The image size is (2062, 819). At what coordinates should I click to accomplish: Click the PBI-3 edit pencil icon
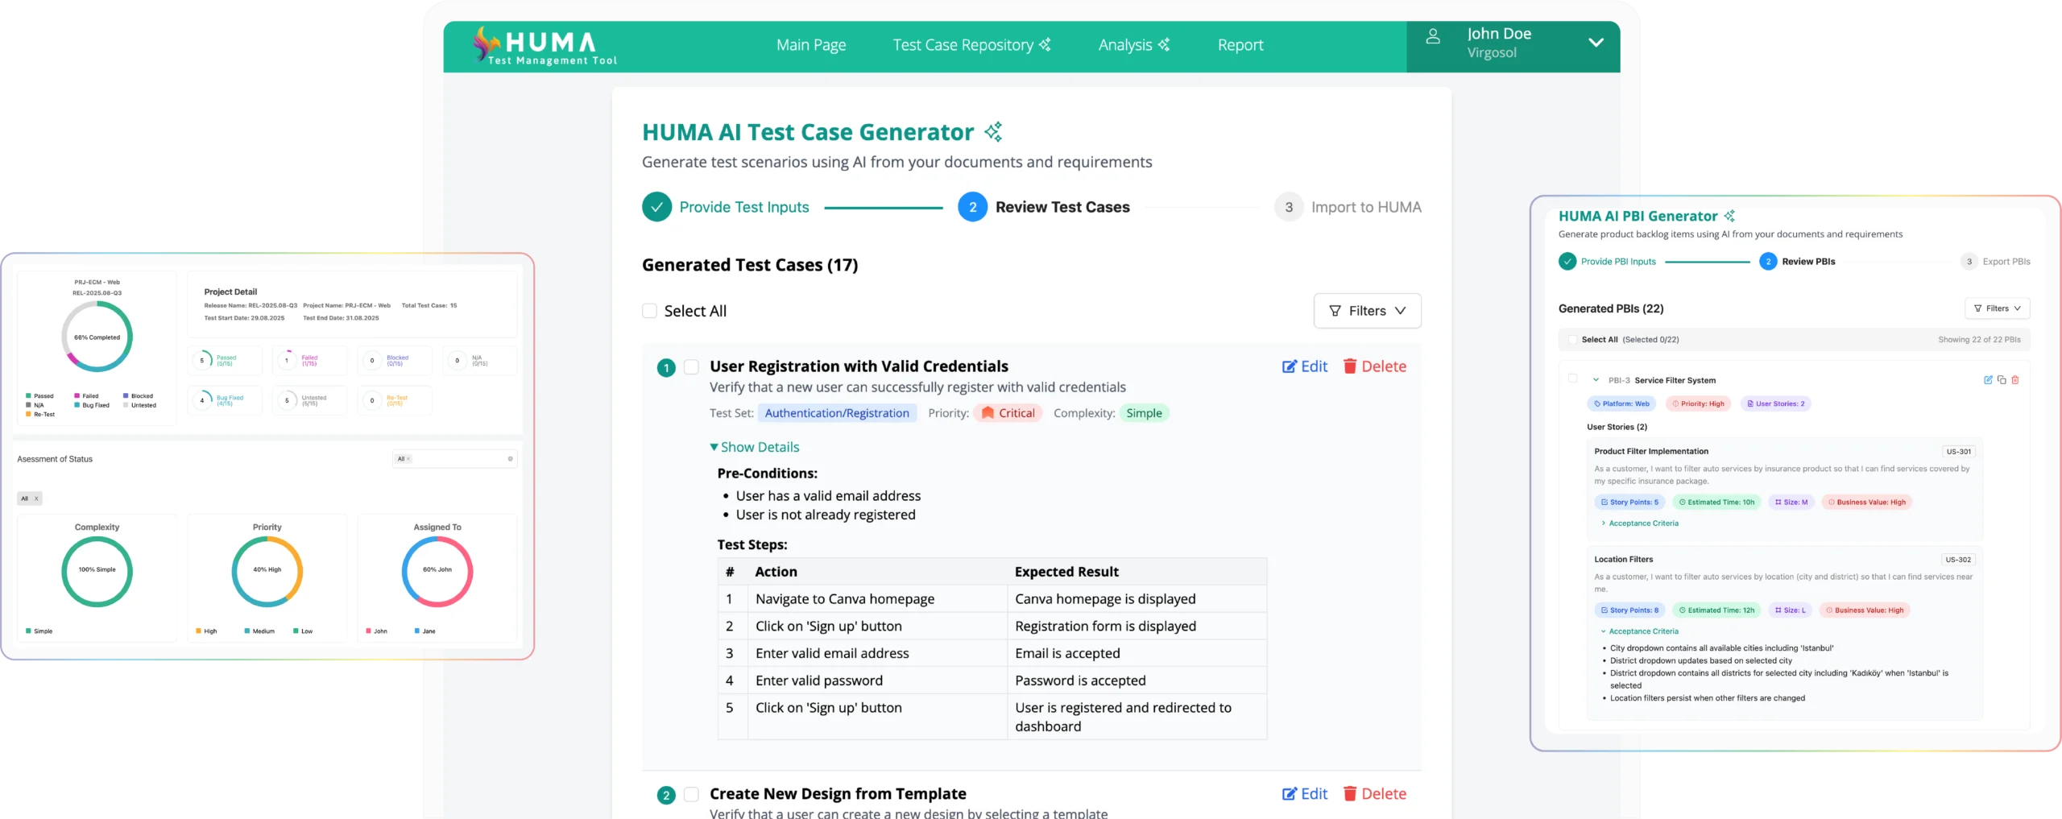1988,380
